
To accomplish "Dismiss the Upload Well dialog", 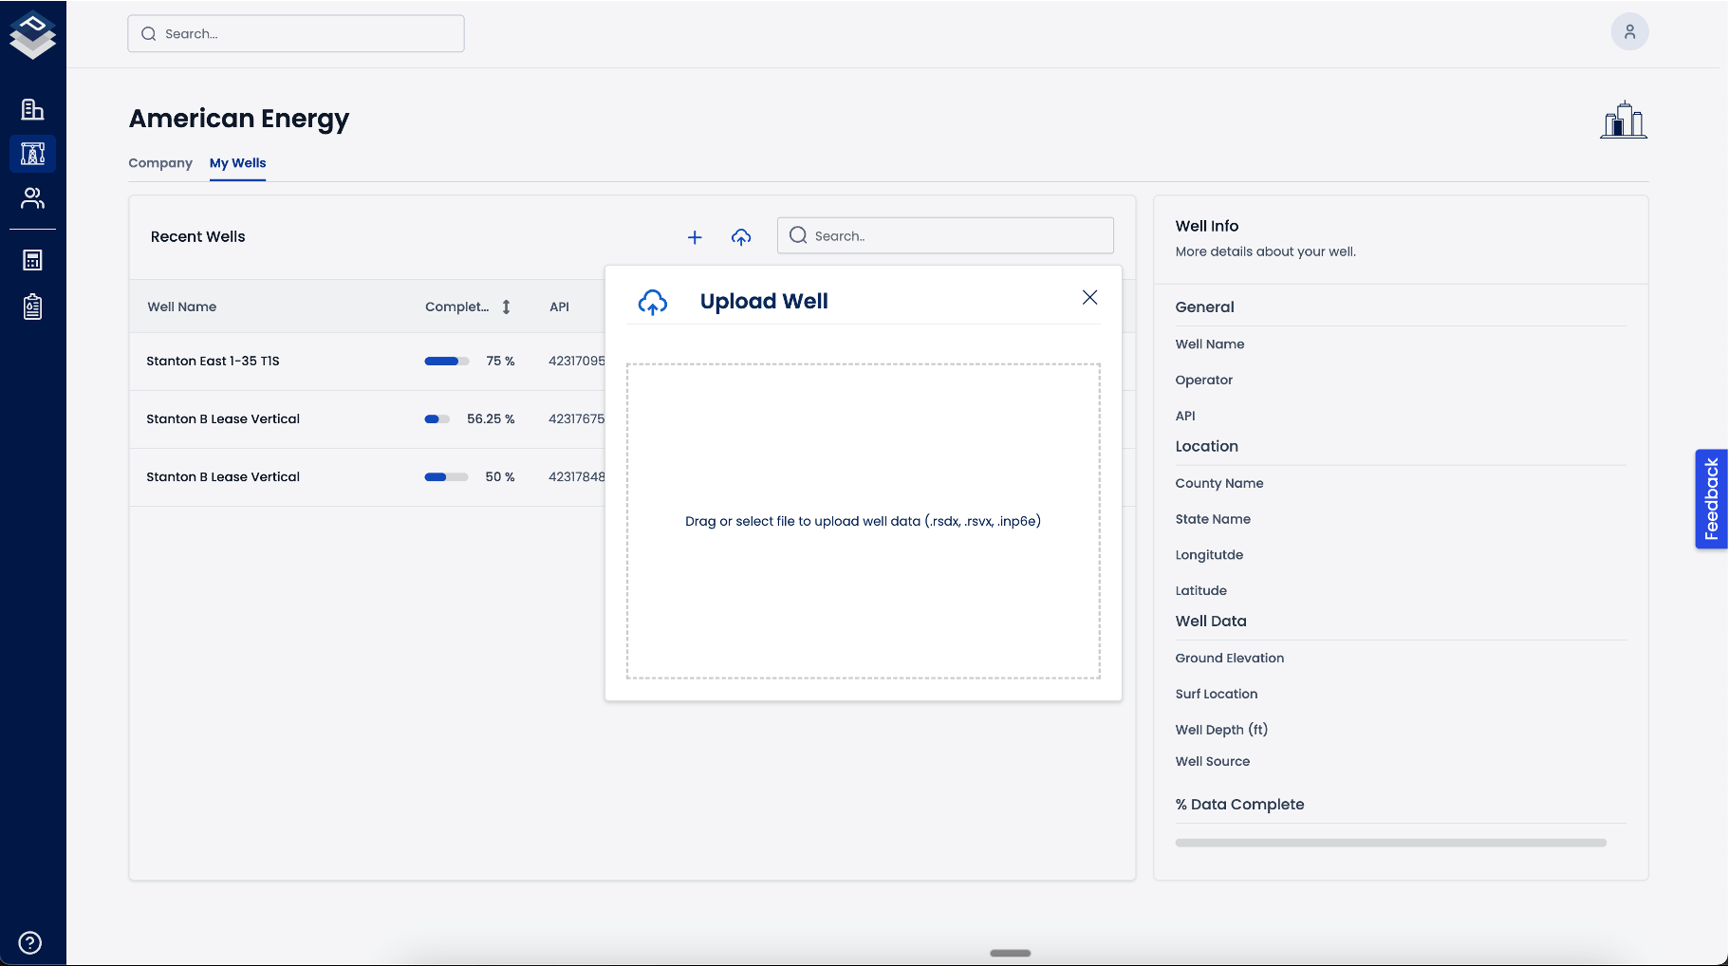I will [1088, 297].
